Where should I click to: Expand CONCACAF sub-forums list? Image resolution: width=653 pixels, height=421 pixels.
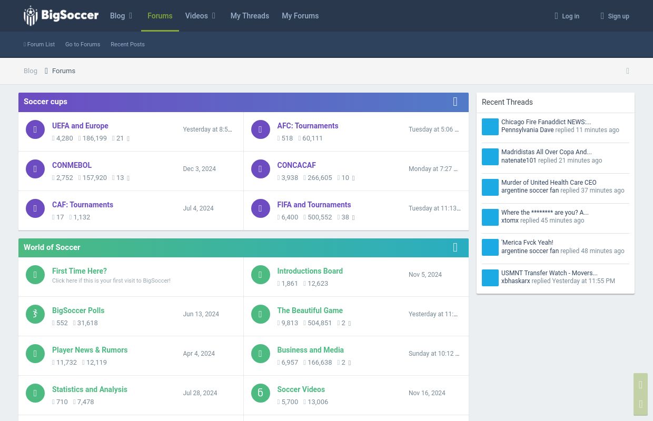click(x=353, y=178)
